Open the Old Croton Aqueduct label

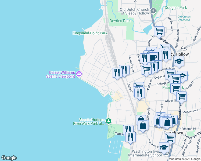tap(184, 18)
